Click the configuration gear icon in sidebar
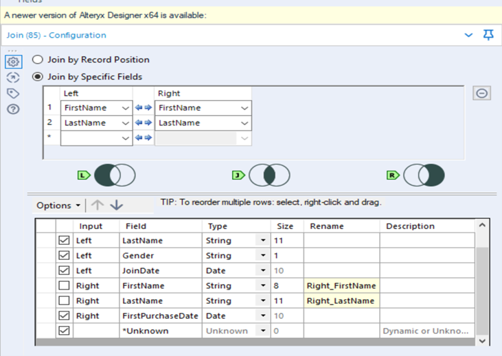502x356 pixels. (12, 61)
